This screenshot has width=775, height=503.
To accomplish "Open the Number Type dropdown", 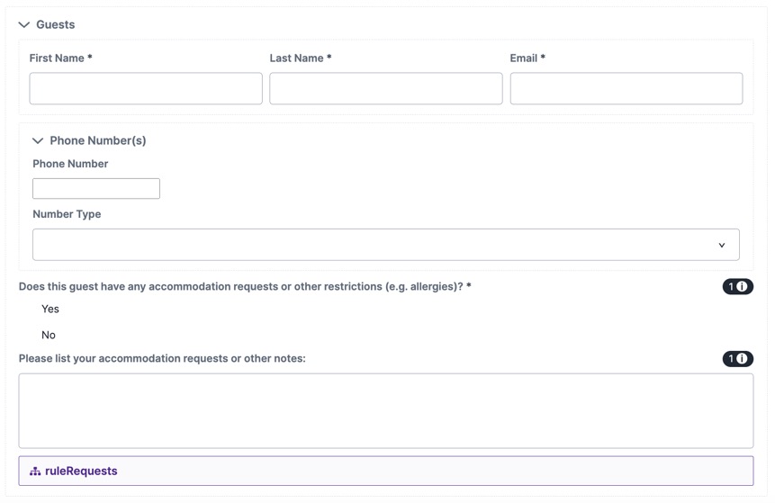I will (x=385, y=245).
